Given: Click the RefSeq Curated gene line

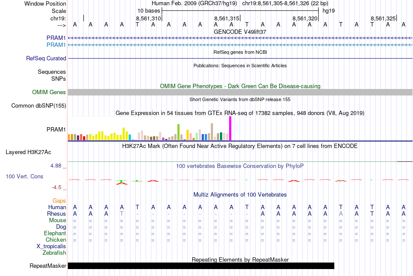Looking at the screenshot, I should pyautogui.click(x=240, y=58).
